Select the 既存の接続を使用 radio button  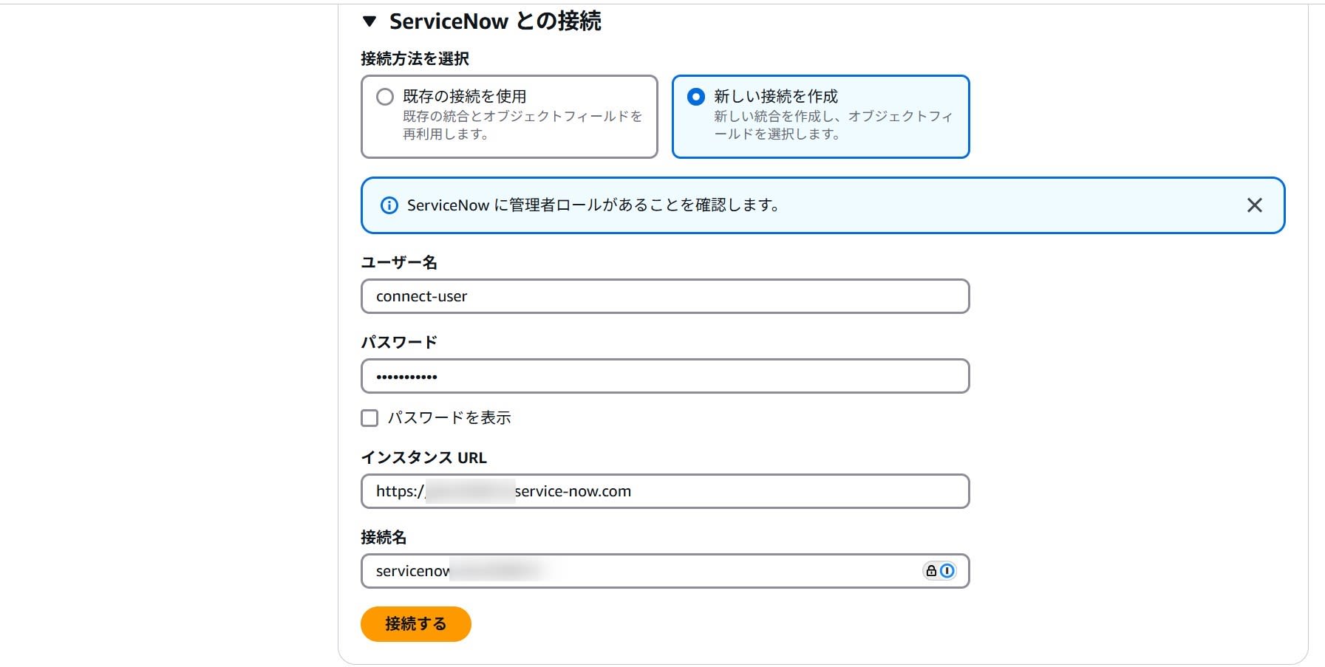click(385, 97)
